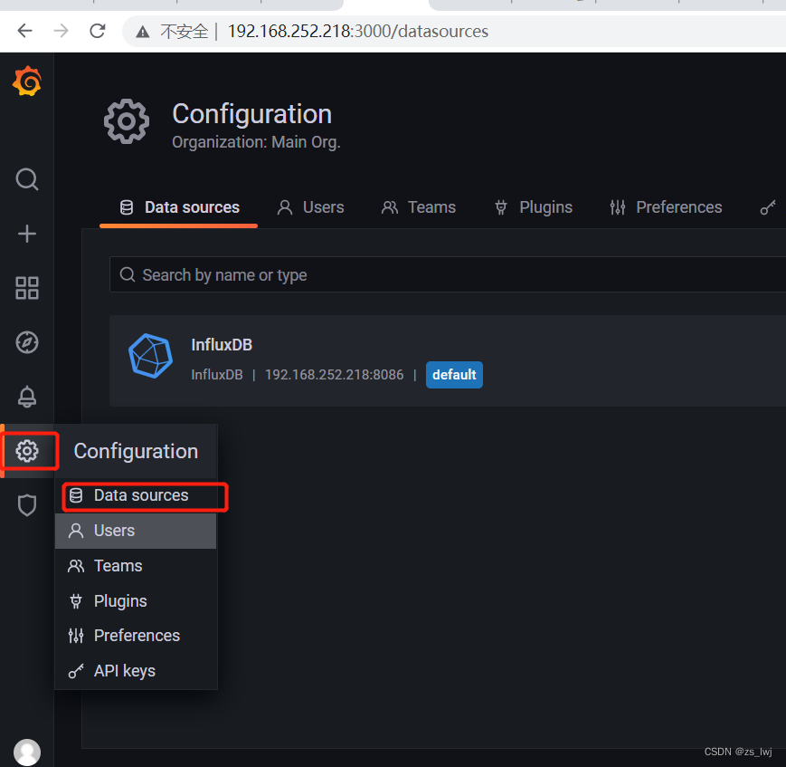This screenshot has width=786, height=767.
Task: Select Plugins in Configuration flyout menu
Action: tap(136, 601)
